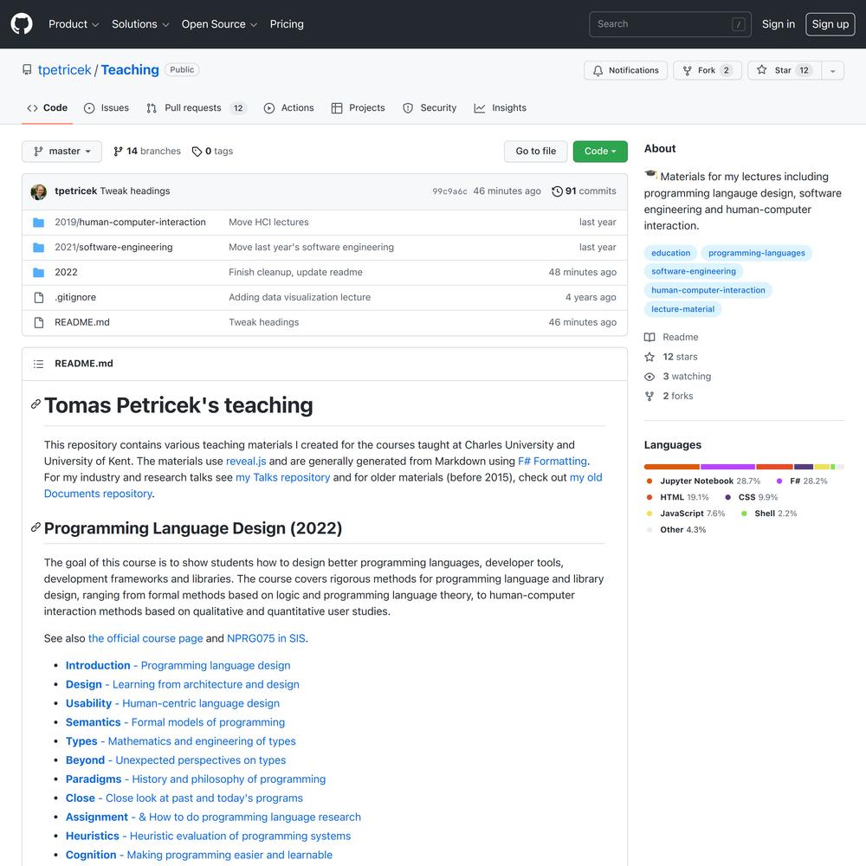This screenshot has width=866, height=866.
Task: Open the Security tab
Action: [430, 108]
